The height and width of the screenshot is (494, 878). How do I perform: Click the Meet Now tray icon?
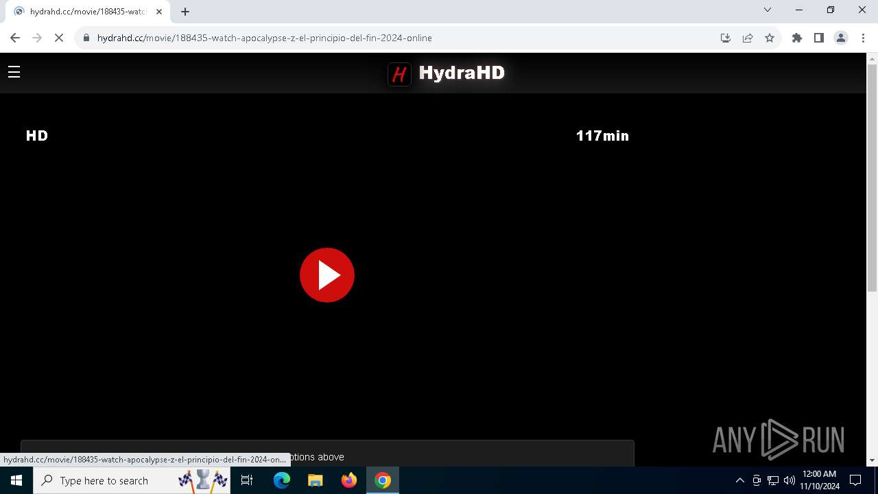click(x=757, y=480)
